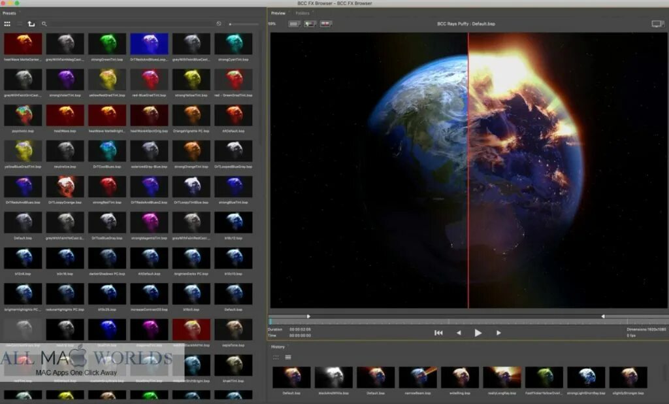
Task: Switch History to list view icon
Action: (x=288, y=357)
